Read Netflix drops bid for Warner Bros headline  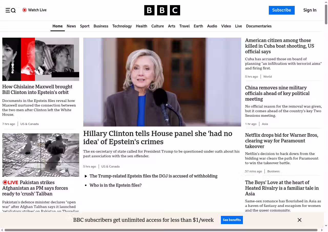tap(281, 141)
